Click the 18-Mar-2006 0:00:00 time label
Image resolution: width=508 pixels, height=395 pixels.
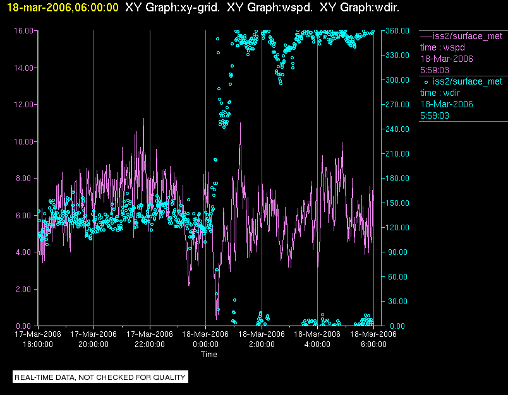pos(205,339)
